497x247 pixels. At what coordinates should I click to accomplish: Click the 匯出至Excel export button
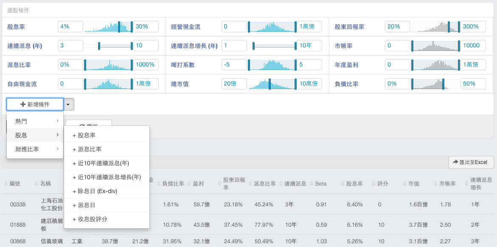click(x=471, y=162)
